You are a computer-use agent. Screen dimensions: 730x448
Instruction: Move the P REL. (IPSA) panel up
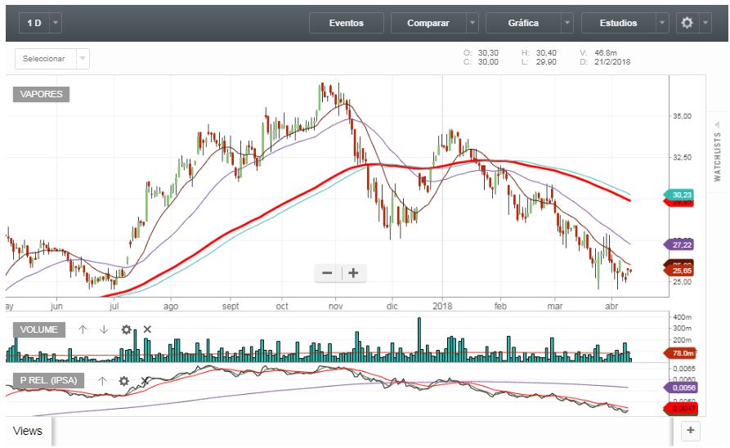point(102,381)
